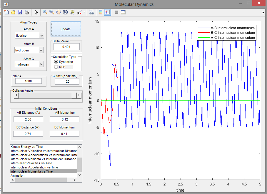267x194 pixels.
Task: Select Kinetic Energy vs Time in list
Action: coord(26,147)
